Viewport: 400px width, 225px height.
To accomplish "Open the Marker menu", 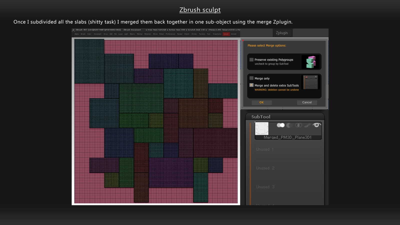I will (x=140, y=34).
